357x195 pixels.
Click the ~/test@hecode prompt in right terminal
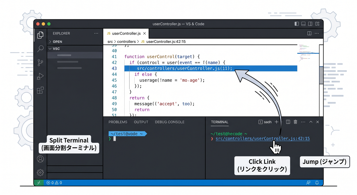[229, 134]
